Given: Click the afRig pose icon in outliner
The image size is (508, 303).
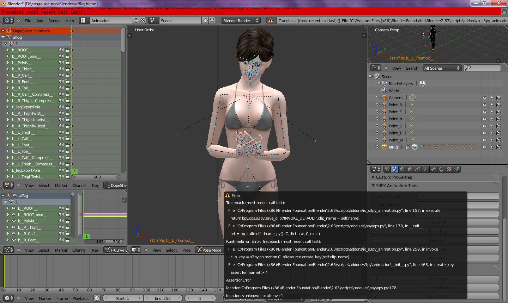Looking at the screenshot, I should [414, 147].
